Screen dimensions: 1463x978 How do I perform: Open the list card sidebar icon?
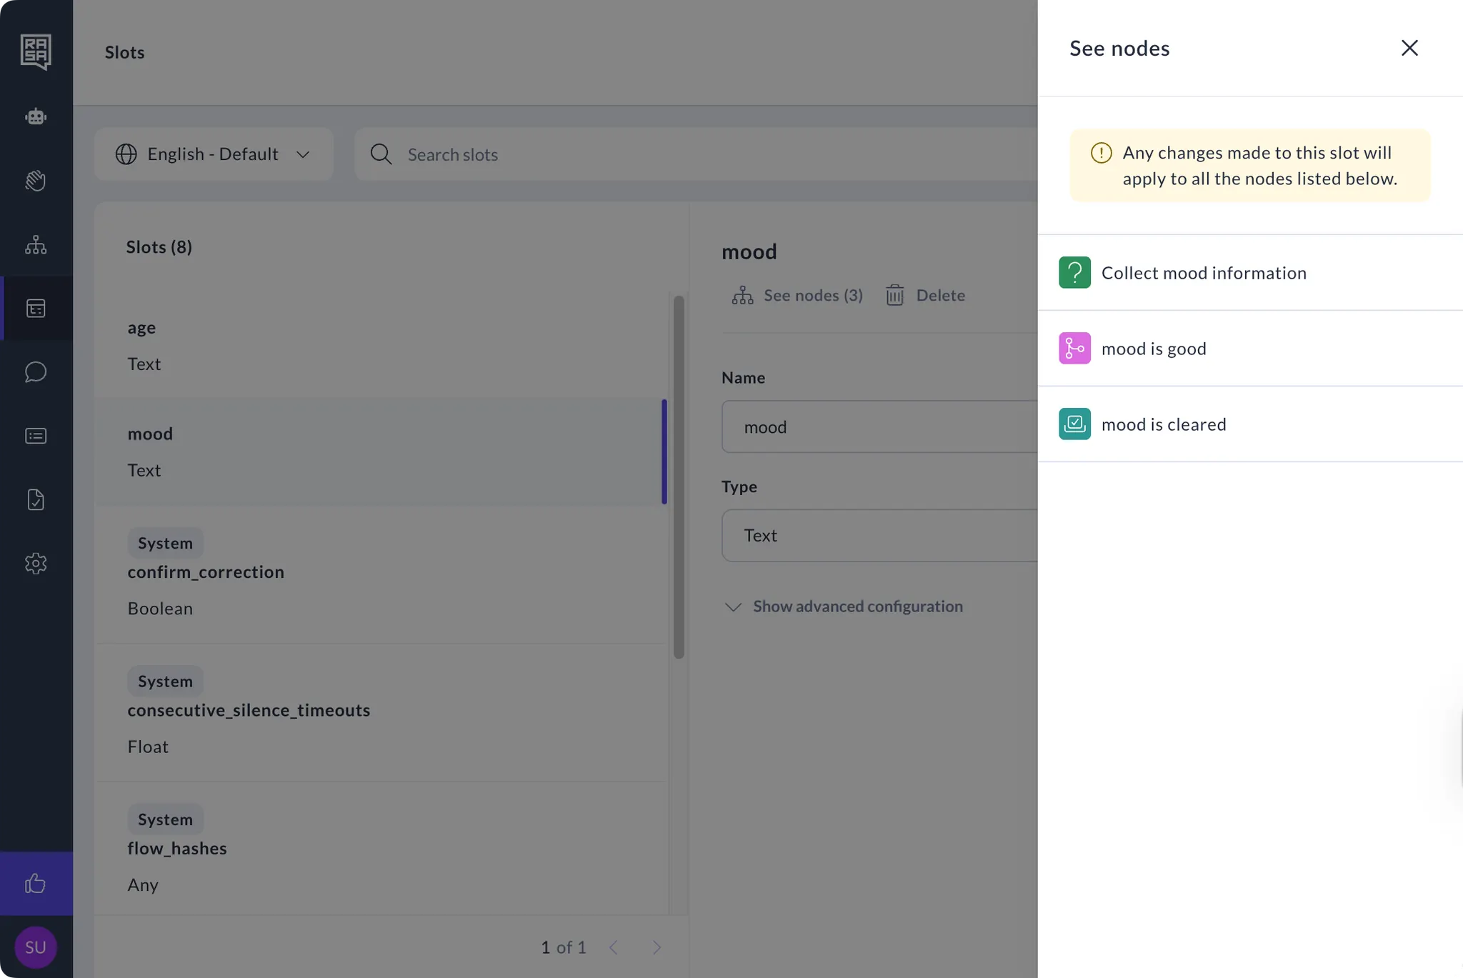click(36, 436)
